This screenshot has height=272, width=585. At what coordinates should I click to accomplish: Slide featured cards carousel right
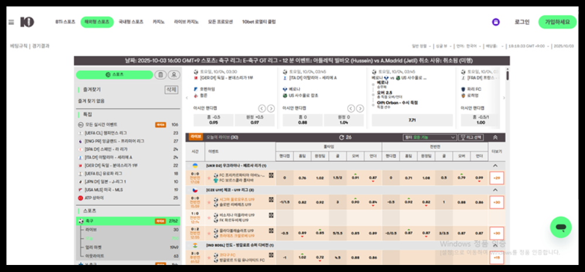click(x=504, y=98)
